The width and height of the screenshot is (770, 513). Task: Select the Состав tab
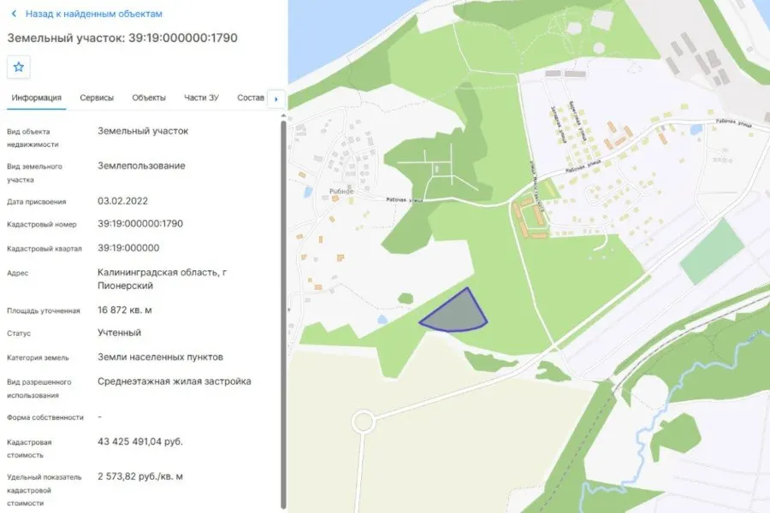coord(251,97)
